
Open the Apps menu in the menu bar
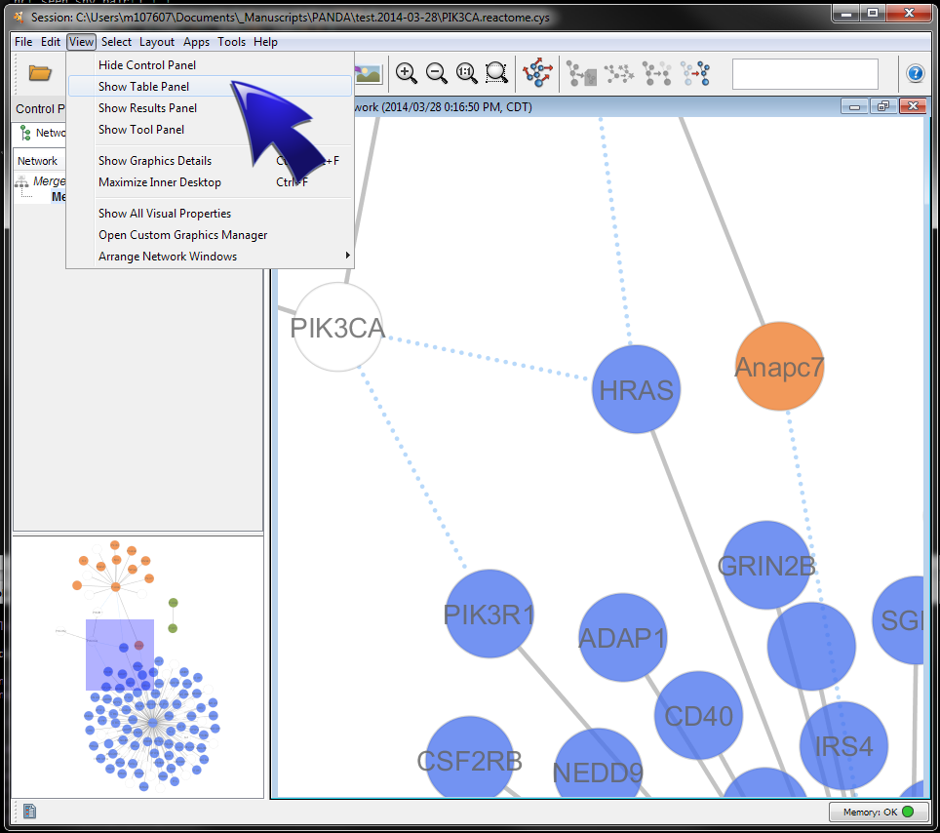click(196, 42)
